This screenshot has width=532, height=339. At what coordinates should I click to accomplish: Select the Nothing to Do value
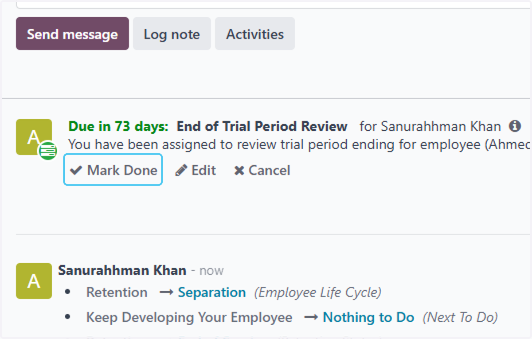click(368, 317)
